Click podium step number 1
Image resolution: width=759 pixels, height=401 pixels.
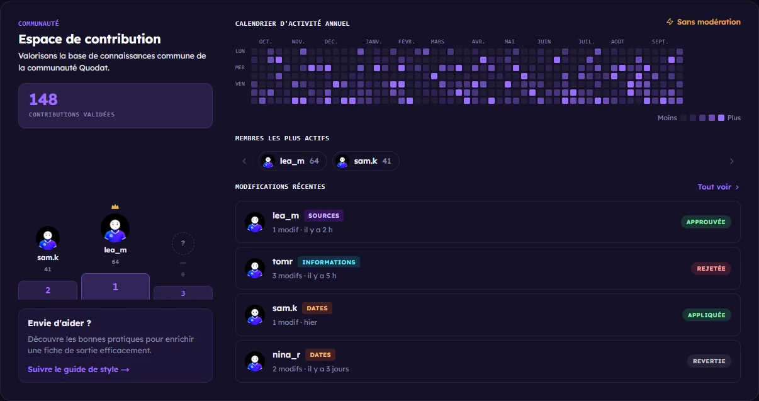pos(115,286)
